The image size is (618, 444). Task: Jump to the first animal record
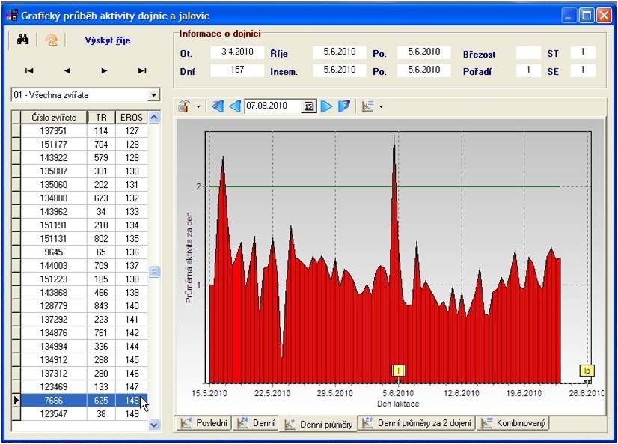coord(29,70)
